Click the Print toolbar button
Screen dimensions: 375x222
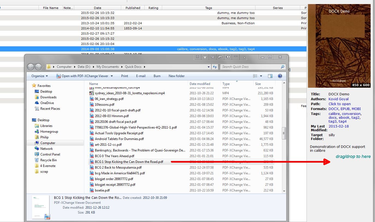[124, 76]
